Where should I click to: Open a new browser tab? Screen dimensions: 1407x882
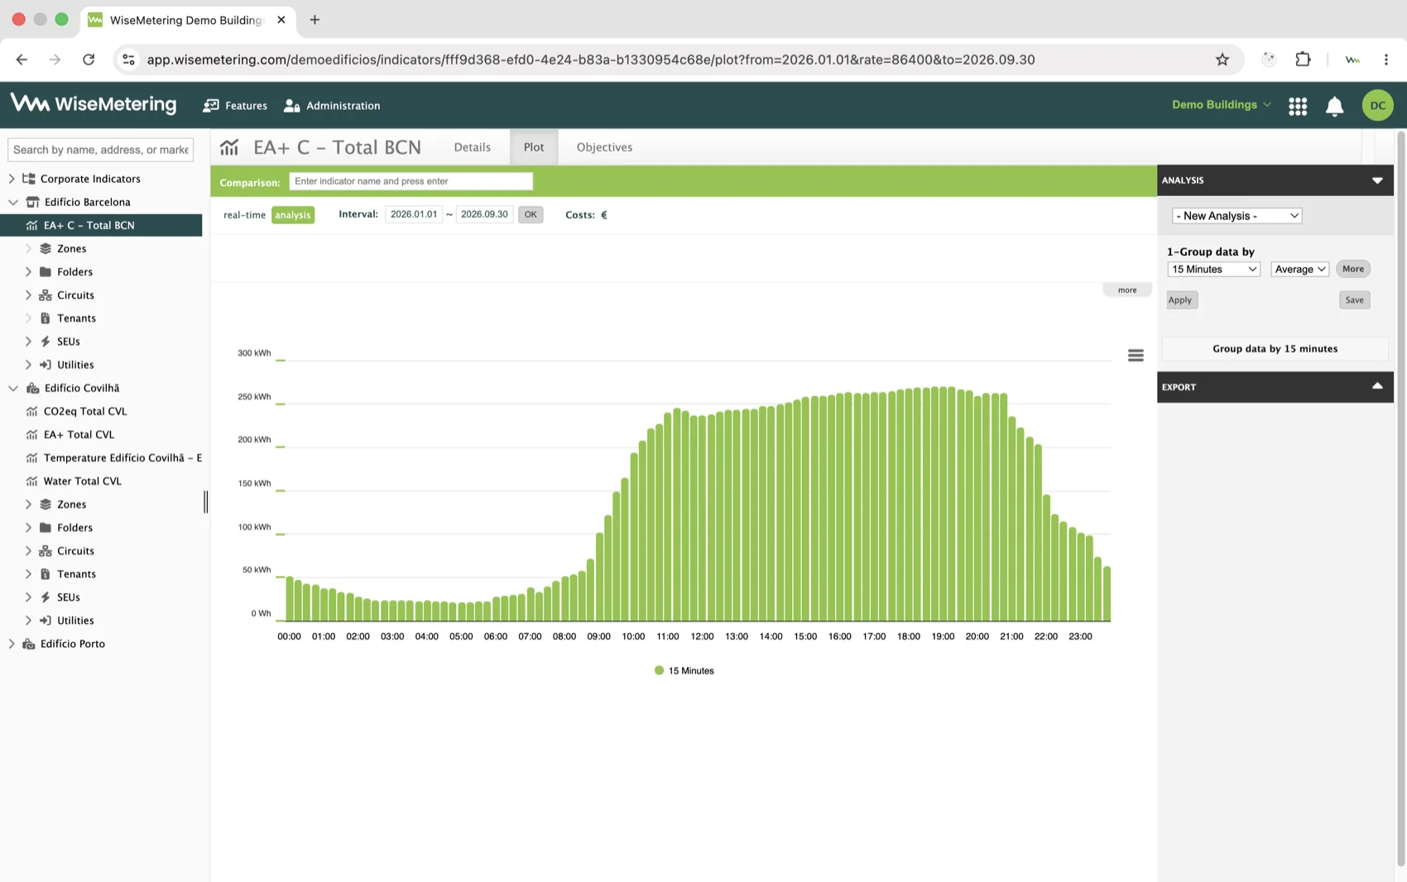315,20
